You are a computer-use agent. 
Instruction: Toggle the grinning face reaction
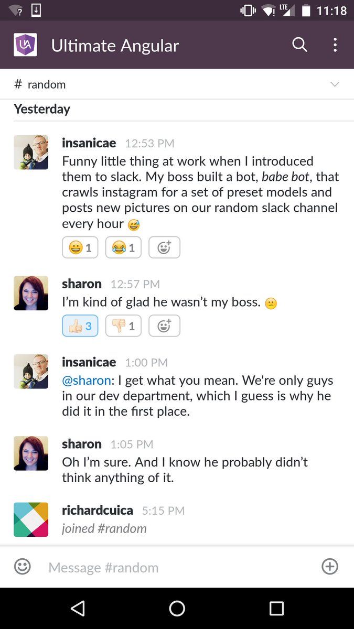pyautogui.click(x=80, y=247)
